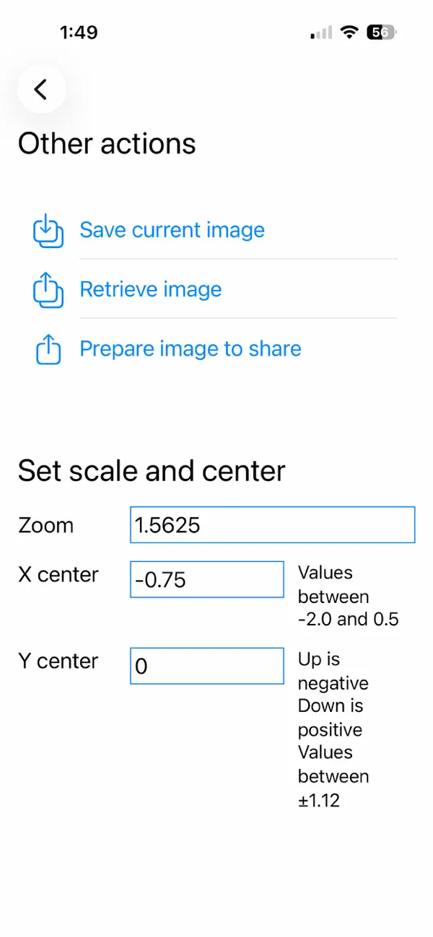The image size is (433, 937).
Task: Click the share icon beside Prepare image
Action: point(48,349)
